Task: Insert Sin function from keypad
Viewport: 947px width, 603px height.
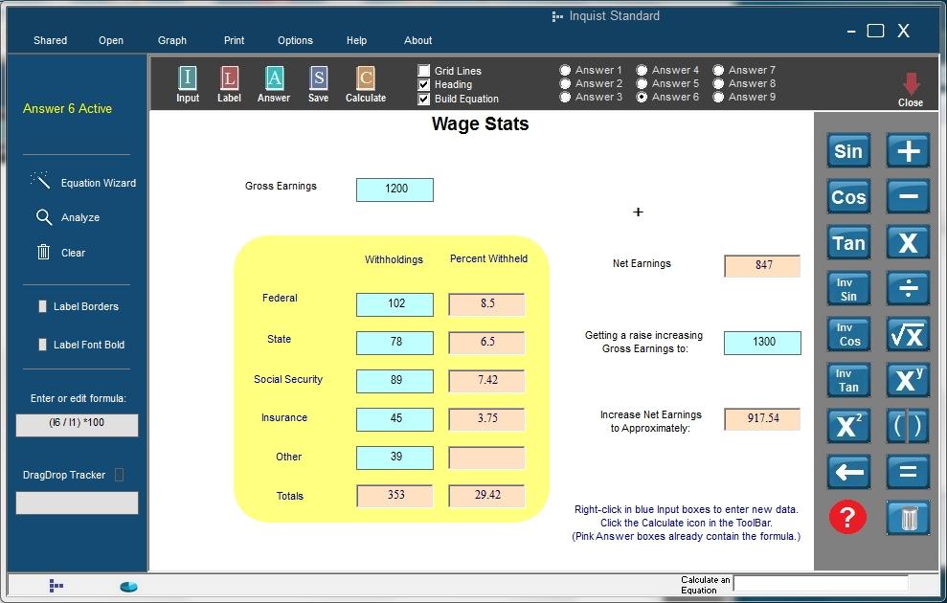Action: click(848, 151)
